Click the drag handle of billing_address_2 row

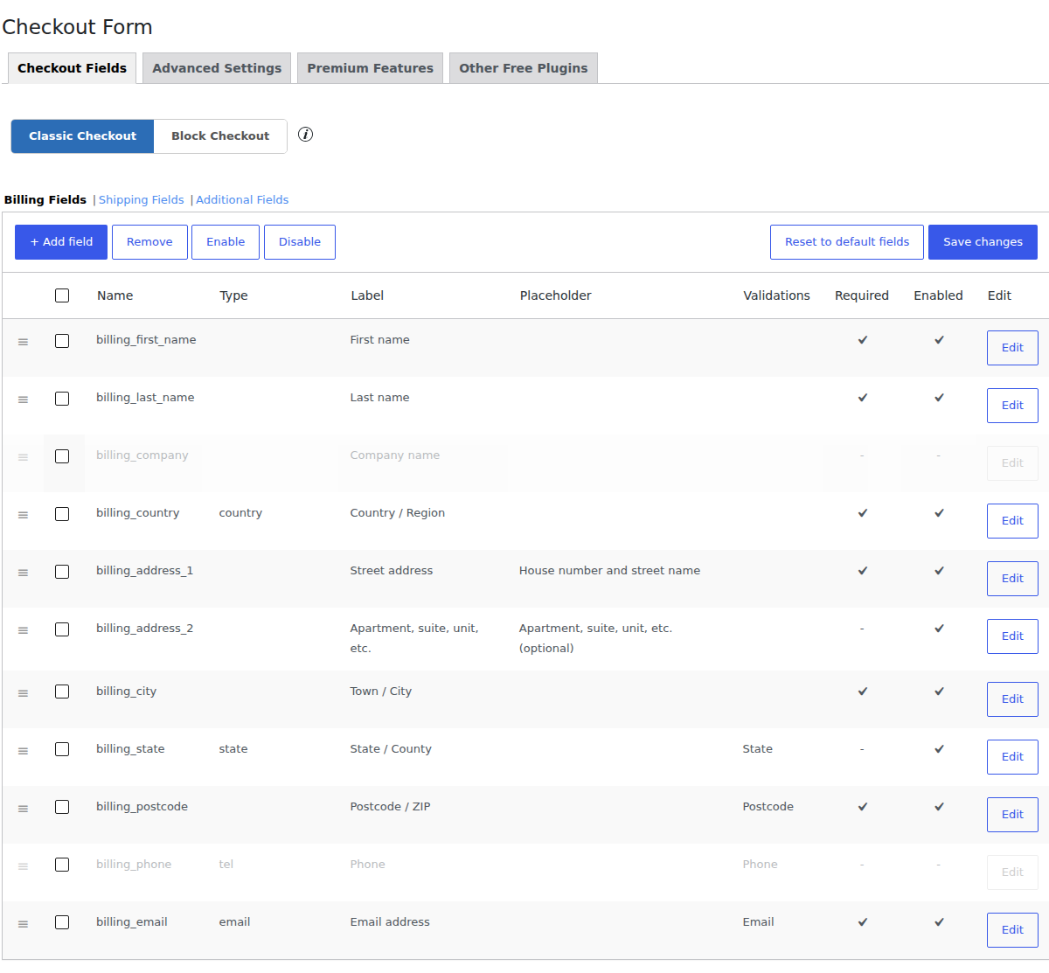pyautogui.click(x=24, y=630)
